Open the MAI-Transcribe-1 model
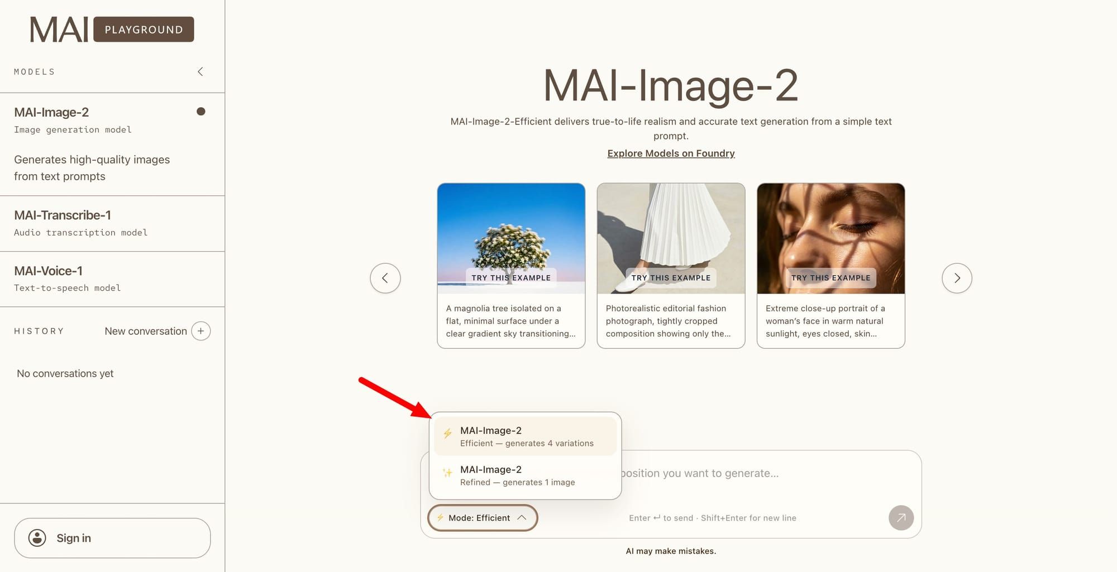This screenshot has width=1117, height=572. point(112,223)
